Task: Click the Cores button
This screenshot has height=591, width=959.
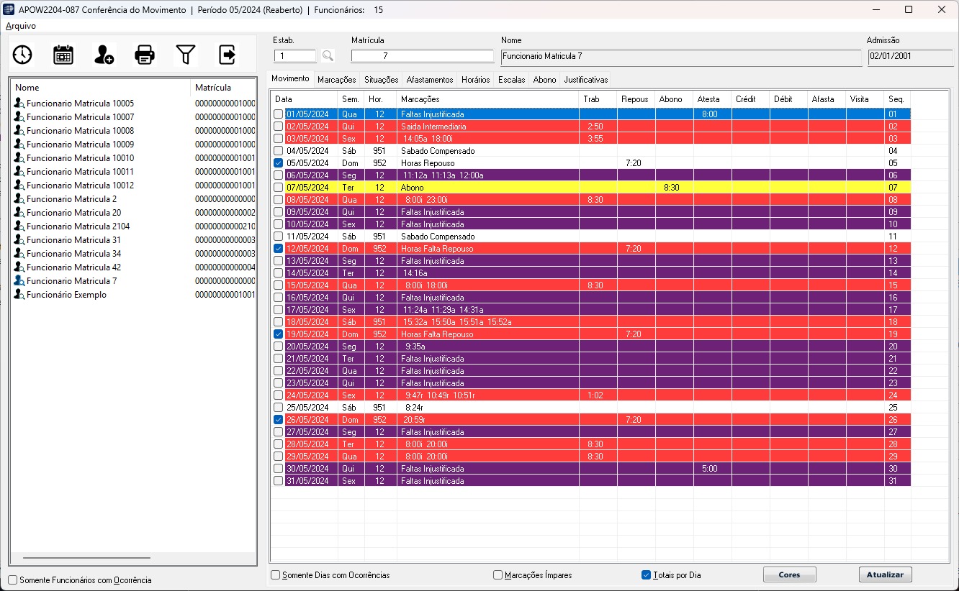Action: tap(789, 575)
